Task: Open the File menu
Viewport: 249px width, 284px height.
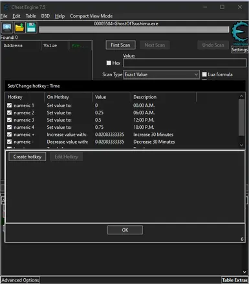Action: coord(4,16)
